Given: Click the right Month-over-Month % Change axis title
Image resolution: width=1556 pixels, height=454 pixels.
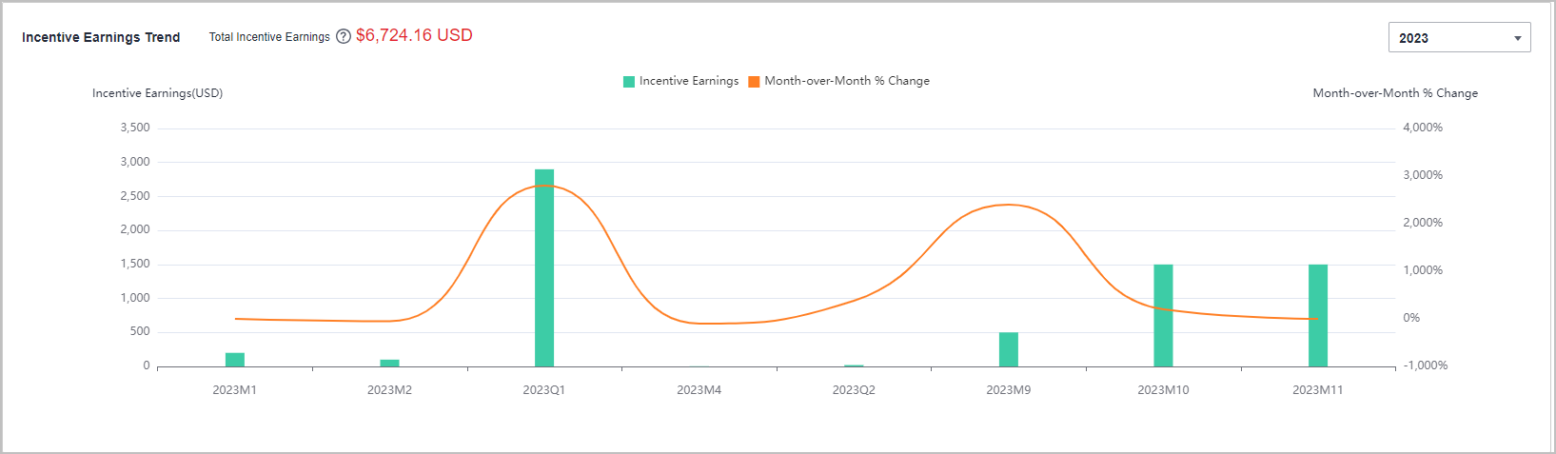Looking at the screenshot, I should coord(1395,93).
